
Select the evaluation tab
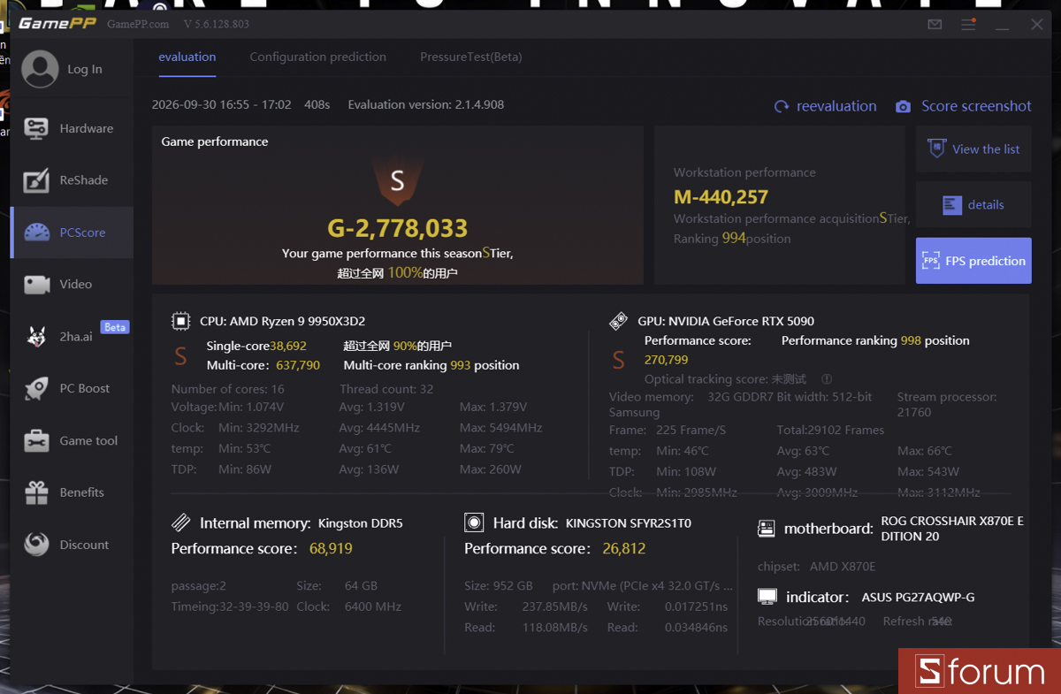(x=187, y=57)
